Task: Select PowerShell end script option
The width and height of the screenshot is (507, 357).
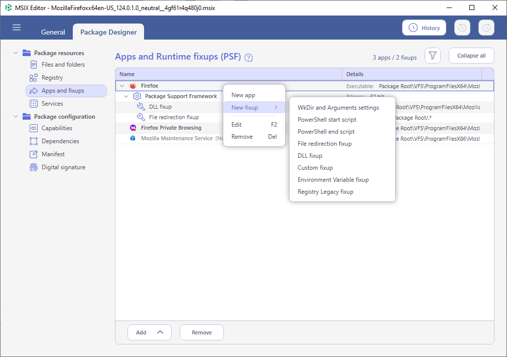Action: pos(342,132)
